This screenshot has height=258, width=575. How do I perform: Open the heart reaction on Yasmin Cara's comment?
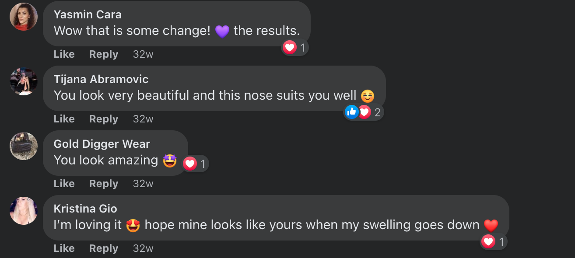coord(295,47)
